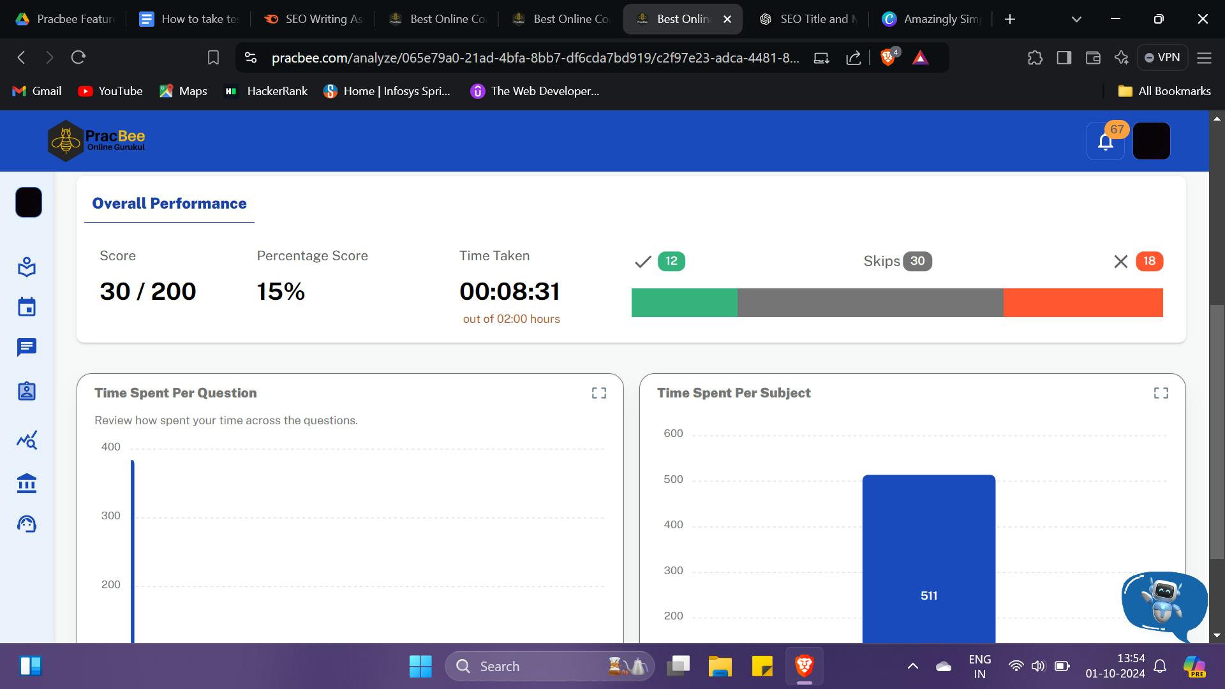
Task: Open the analytics chart icon in sidebar
Action: coord(27,440)
